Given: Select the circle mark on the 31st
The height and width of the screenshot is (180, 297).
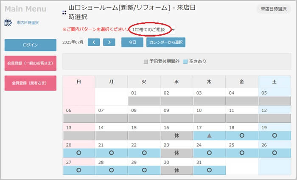Looking at the screenshot, I should [x=209, y=170].
